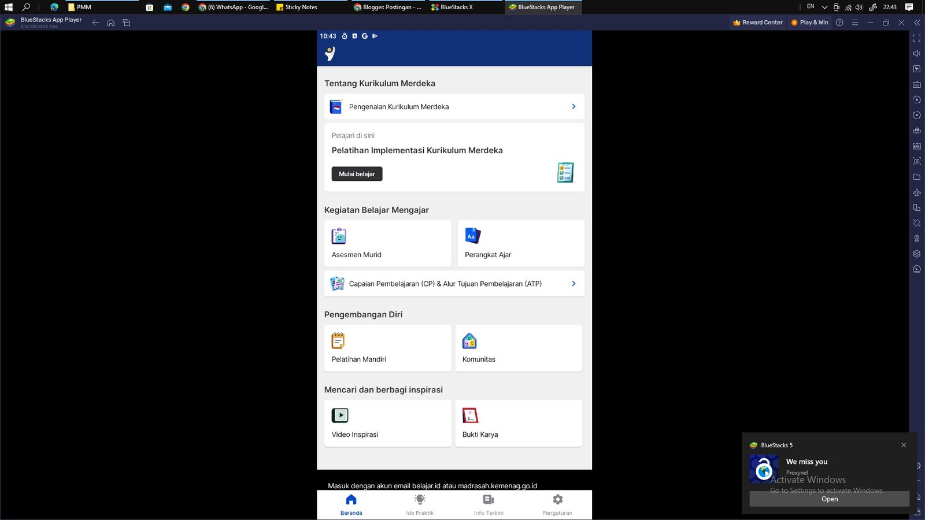Click the sync operations play-circle icon
The image size is (925, 520).
916,99
